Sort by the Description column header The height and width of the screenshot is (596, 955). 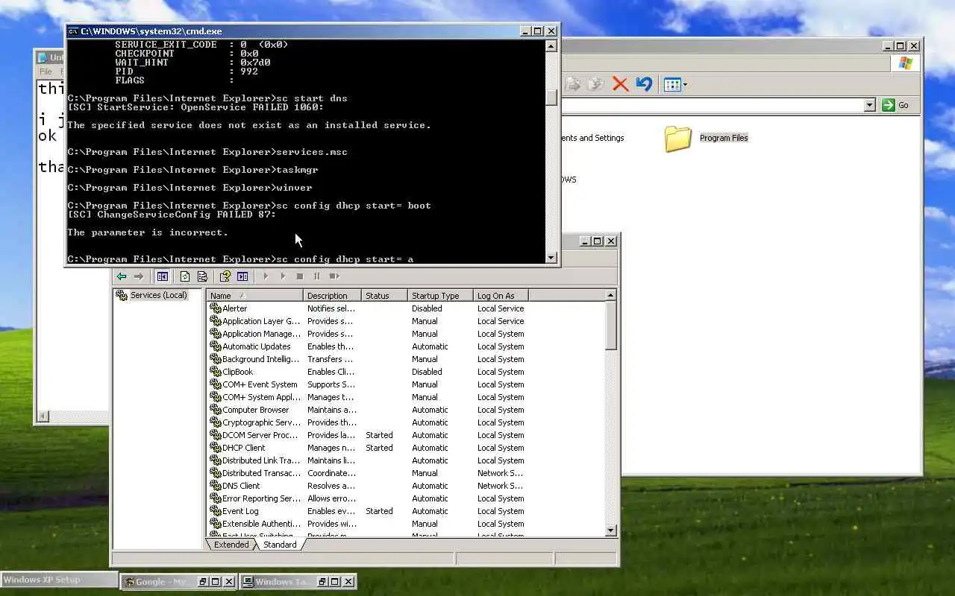pos(332,296)
